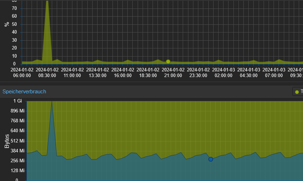The height and width of the screenshot is (181, 303).
Task: Click the 384 Mi memory axis label
Action: [18, 151]
